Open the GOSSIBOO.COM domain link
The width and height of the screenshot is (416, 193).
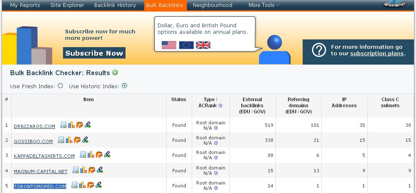[x=33, y=141]
